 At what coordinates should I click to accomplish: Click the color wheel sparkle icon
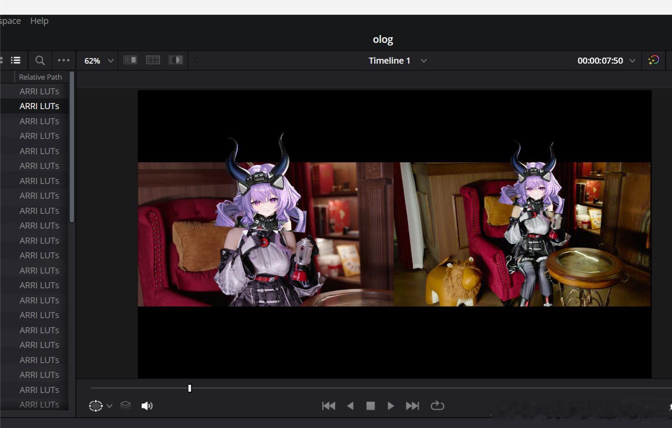(x=653, y=60)
